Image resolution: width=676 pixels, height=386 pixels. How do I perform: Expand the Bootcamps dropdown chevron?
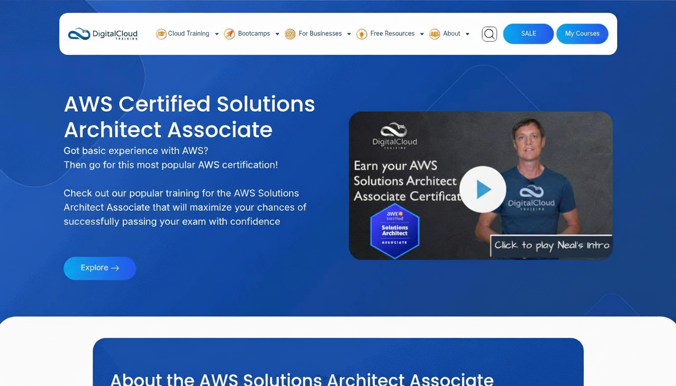[x=277, y=34]
